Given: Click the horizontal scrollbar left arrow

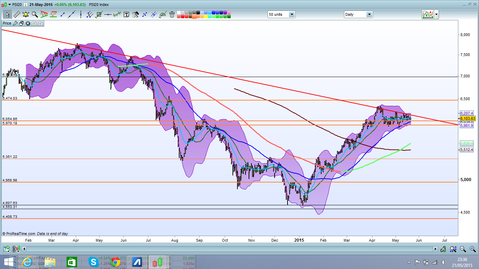Looking at the screenshot, I should click(x=24, y=249).
